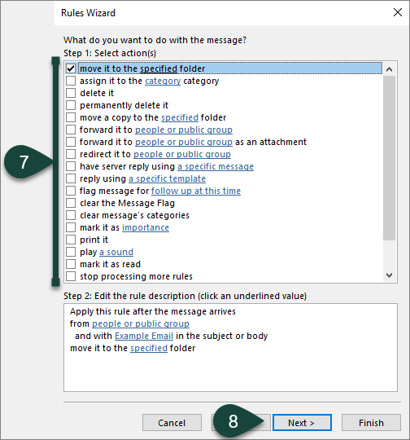
Task: Check the stop processing more rules box
Action: click(71, 276)
